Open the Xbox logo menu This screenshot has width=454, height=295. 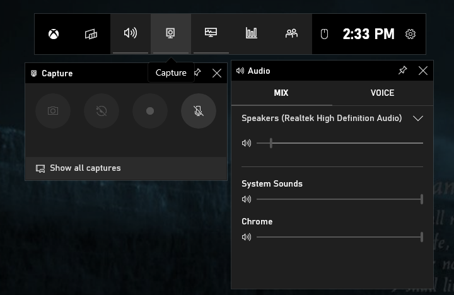click(54, 34)
